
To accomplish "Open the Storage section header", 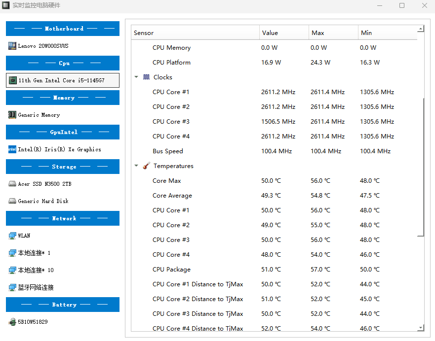I will pyautogui.click(x=63, y=167).
